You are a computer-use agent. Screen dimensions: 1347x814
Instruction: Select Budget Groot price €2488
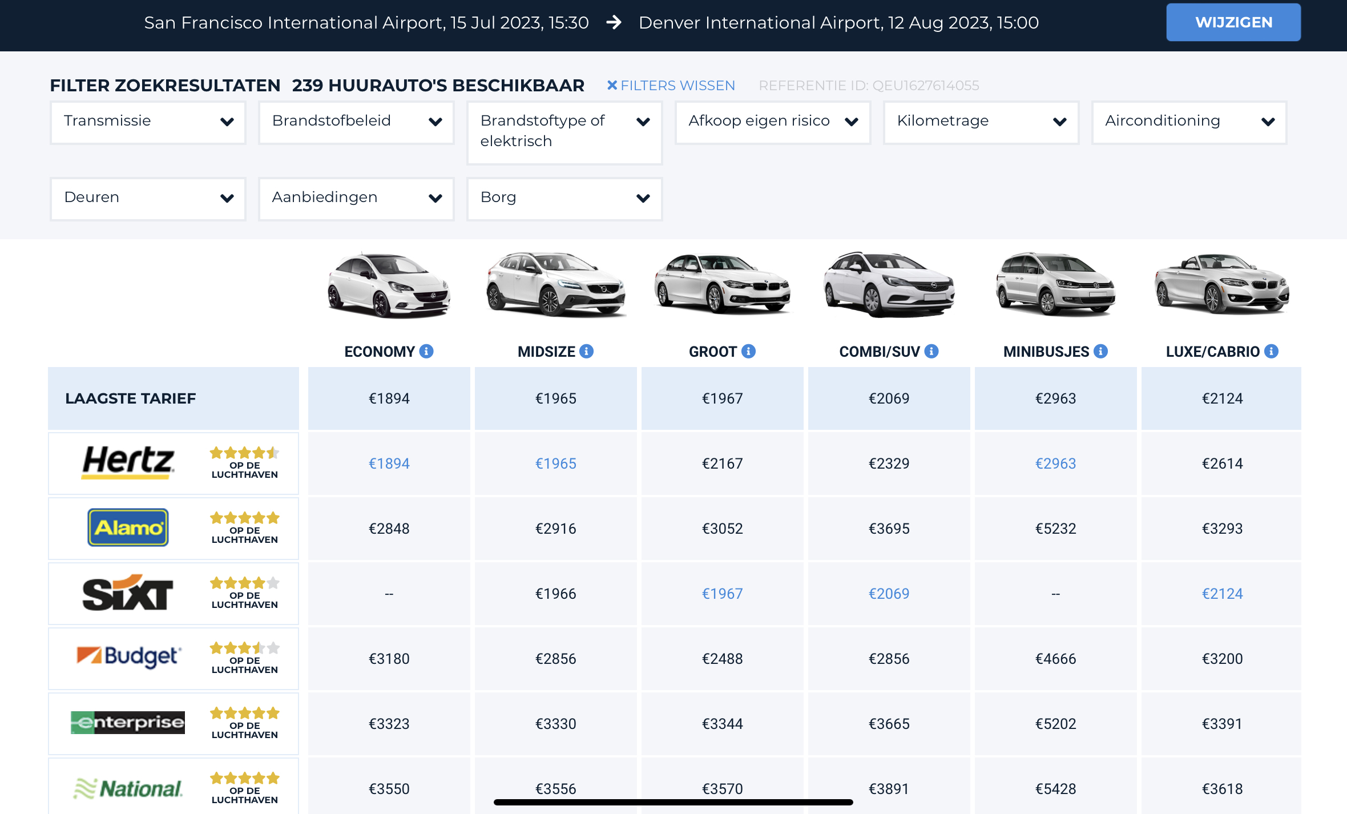pyautogui.click(x=722, y=659)
